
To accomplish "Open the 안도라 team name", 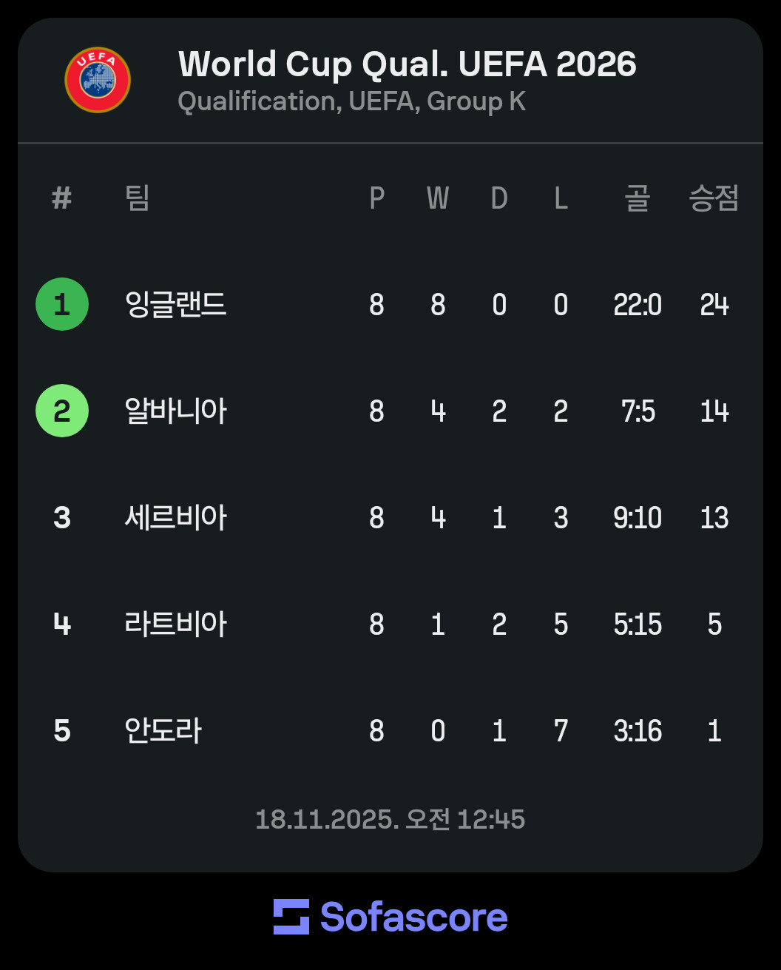I will tap(163, 730).
